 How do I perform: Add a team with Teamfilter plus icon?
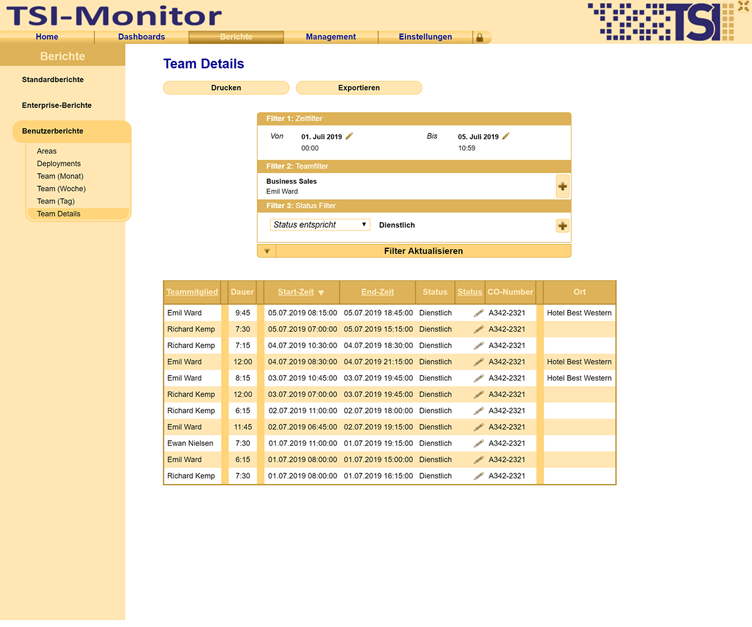[x=562, y=186]
